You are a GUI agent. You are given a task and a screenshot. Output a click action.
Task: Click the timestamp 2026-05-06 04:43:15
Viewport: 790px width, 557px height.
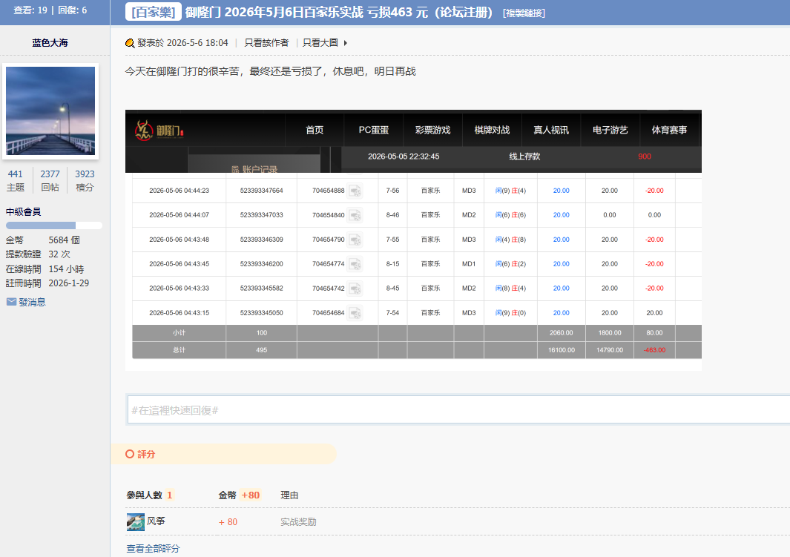point(179,313)
